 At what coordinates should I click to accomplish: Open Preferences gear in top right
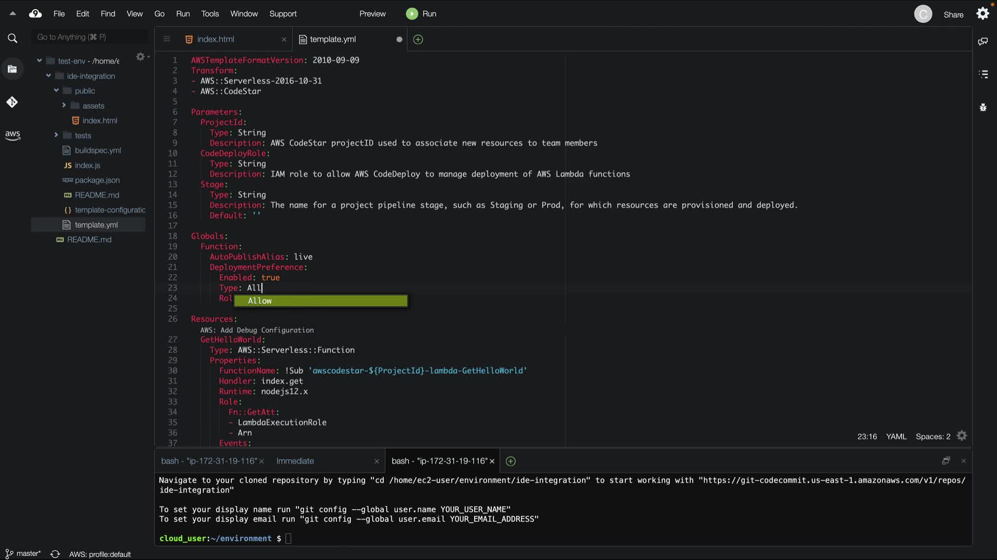tap(982, 13)
